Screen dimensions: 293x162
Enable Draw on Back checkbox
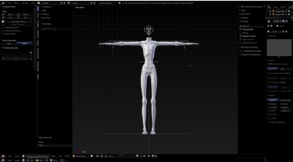pos(3,33)
